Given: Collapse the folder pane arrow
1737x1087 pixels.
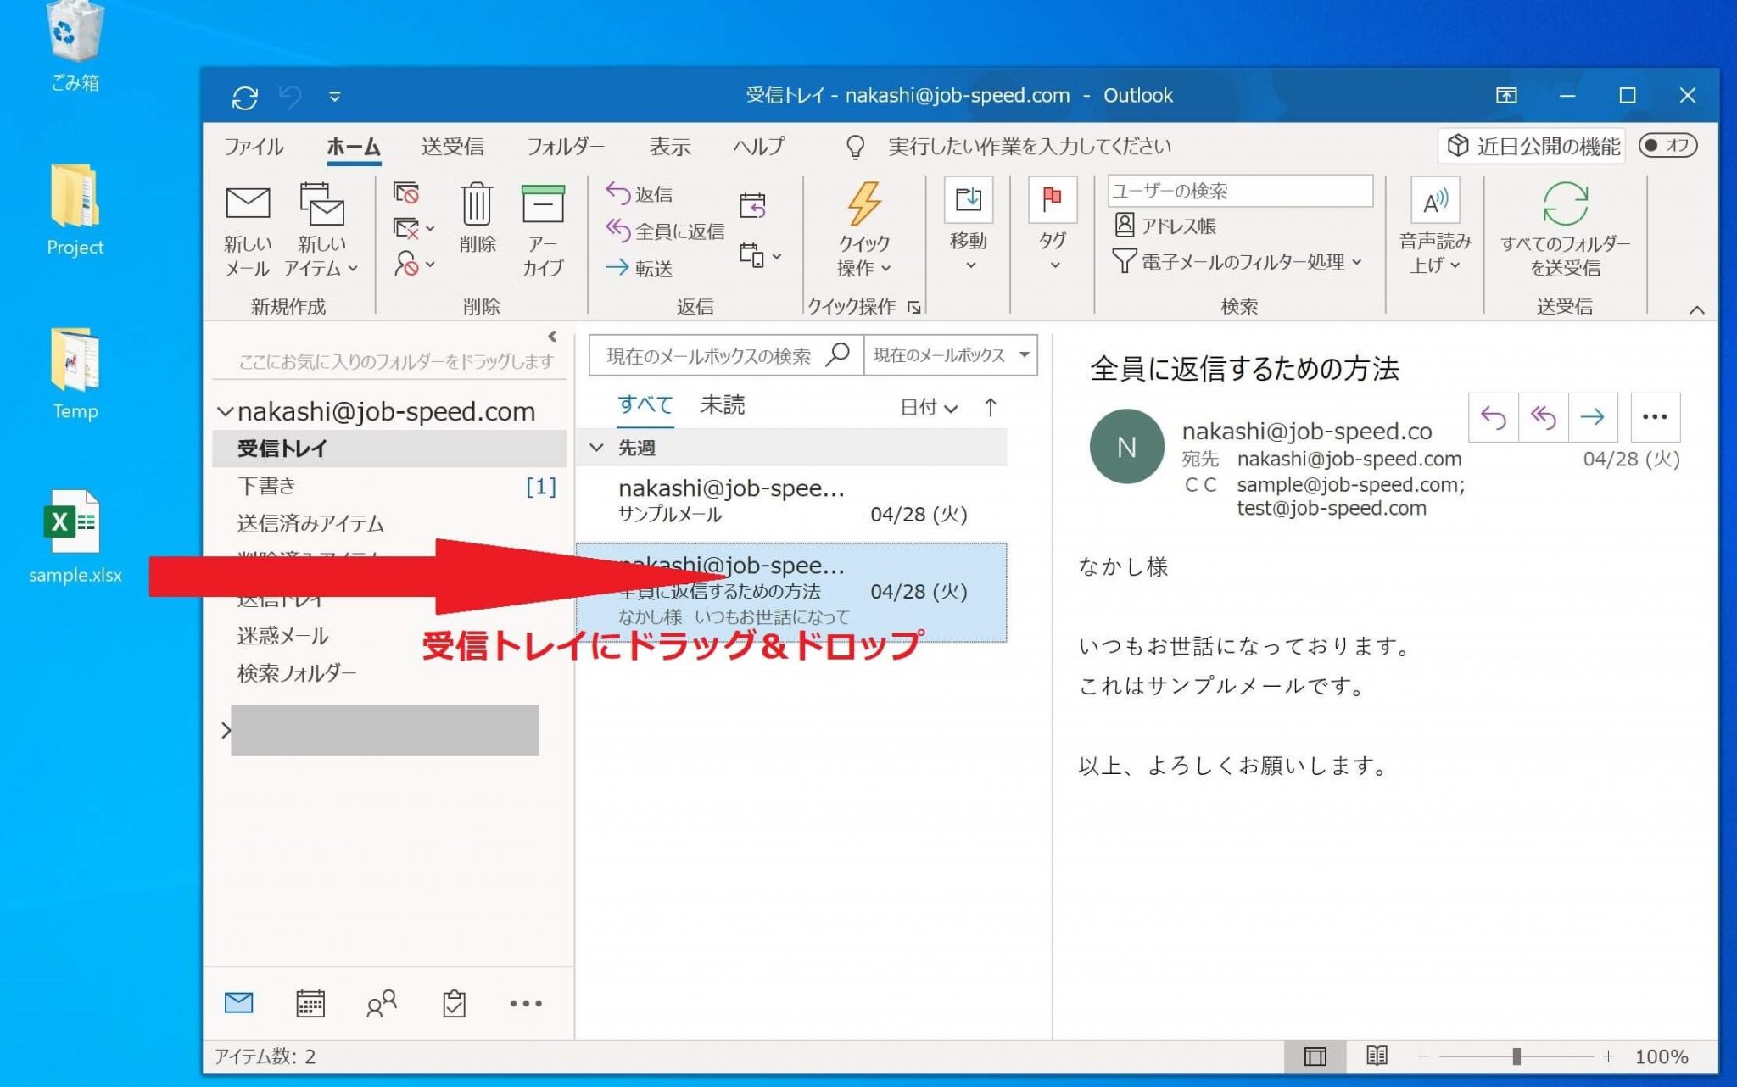Looking at the screenshot, I should 552,337.
